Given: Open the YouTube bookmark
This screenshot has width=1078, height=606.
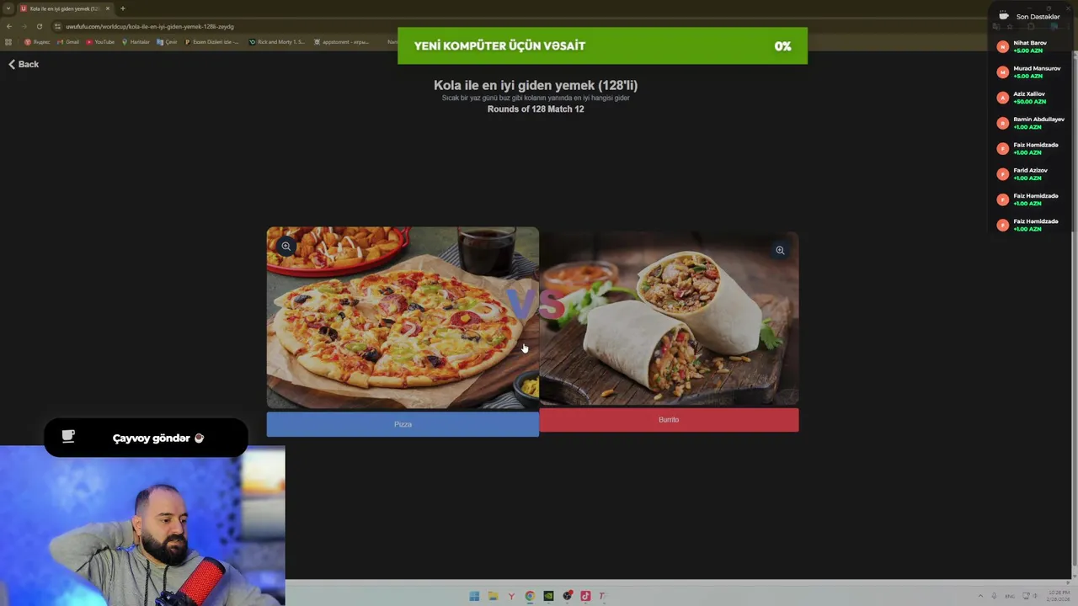Looking at the screenshot, I should tap(100, 42).
